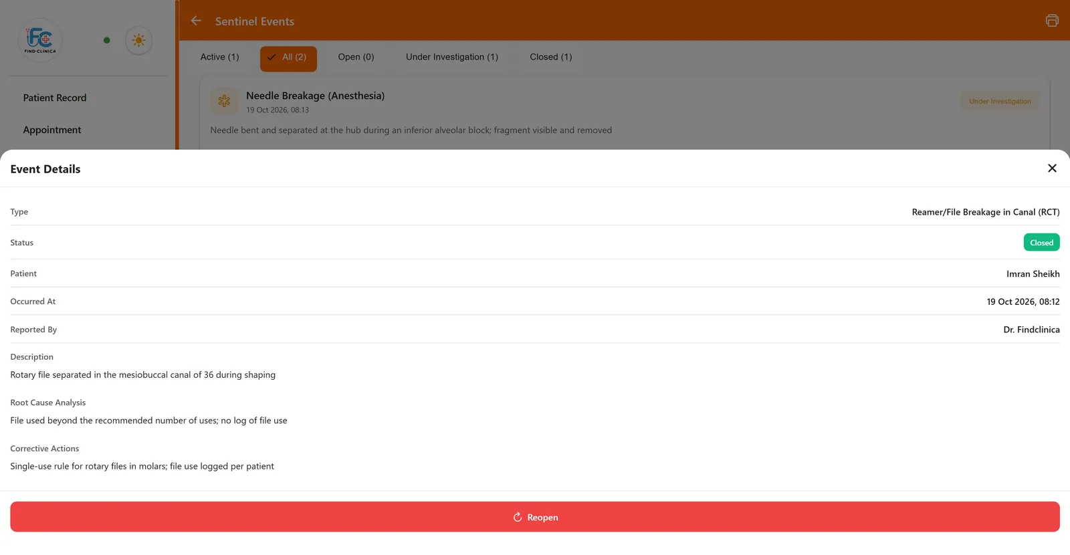
Task: Click the Corrective Actions single-use rule text
Action: point(142,467)
